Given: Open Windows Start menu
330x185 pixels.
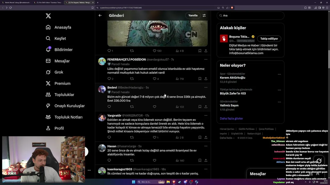Looking at the screenshot, I should coord(134,182).
